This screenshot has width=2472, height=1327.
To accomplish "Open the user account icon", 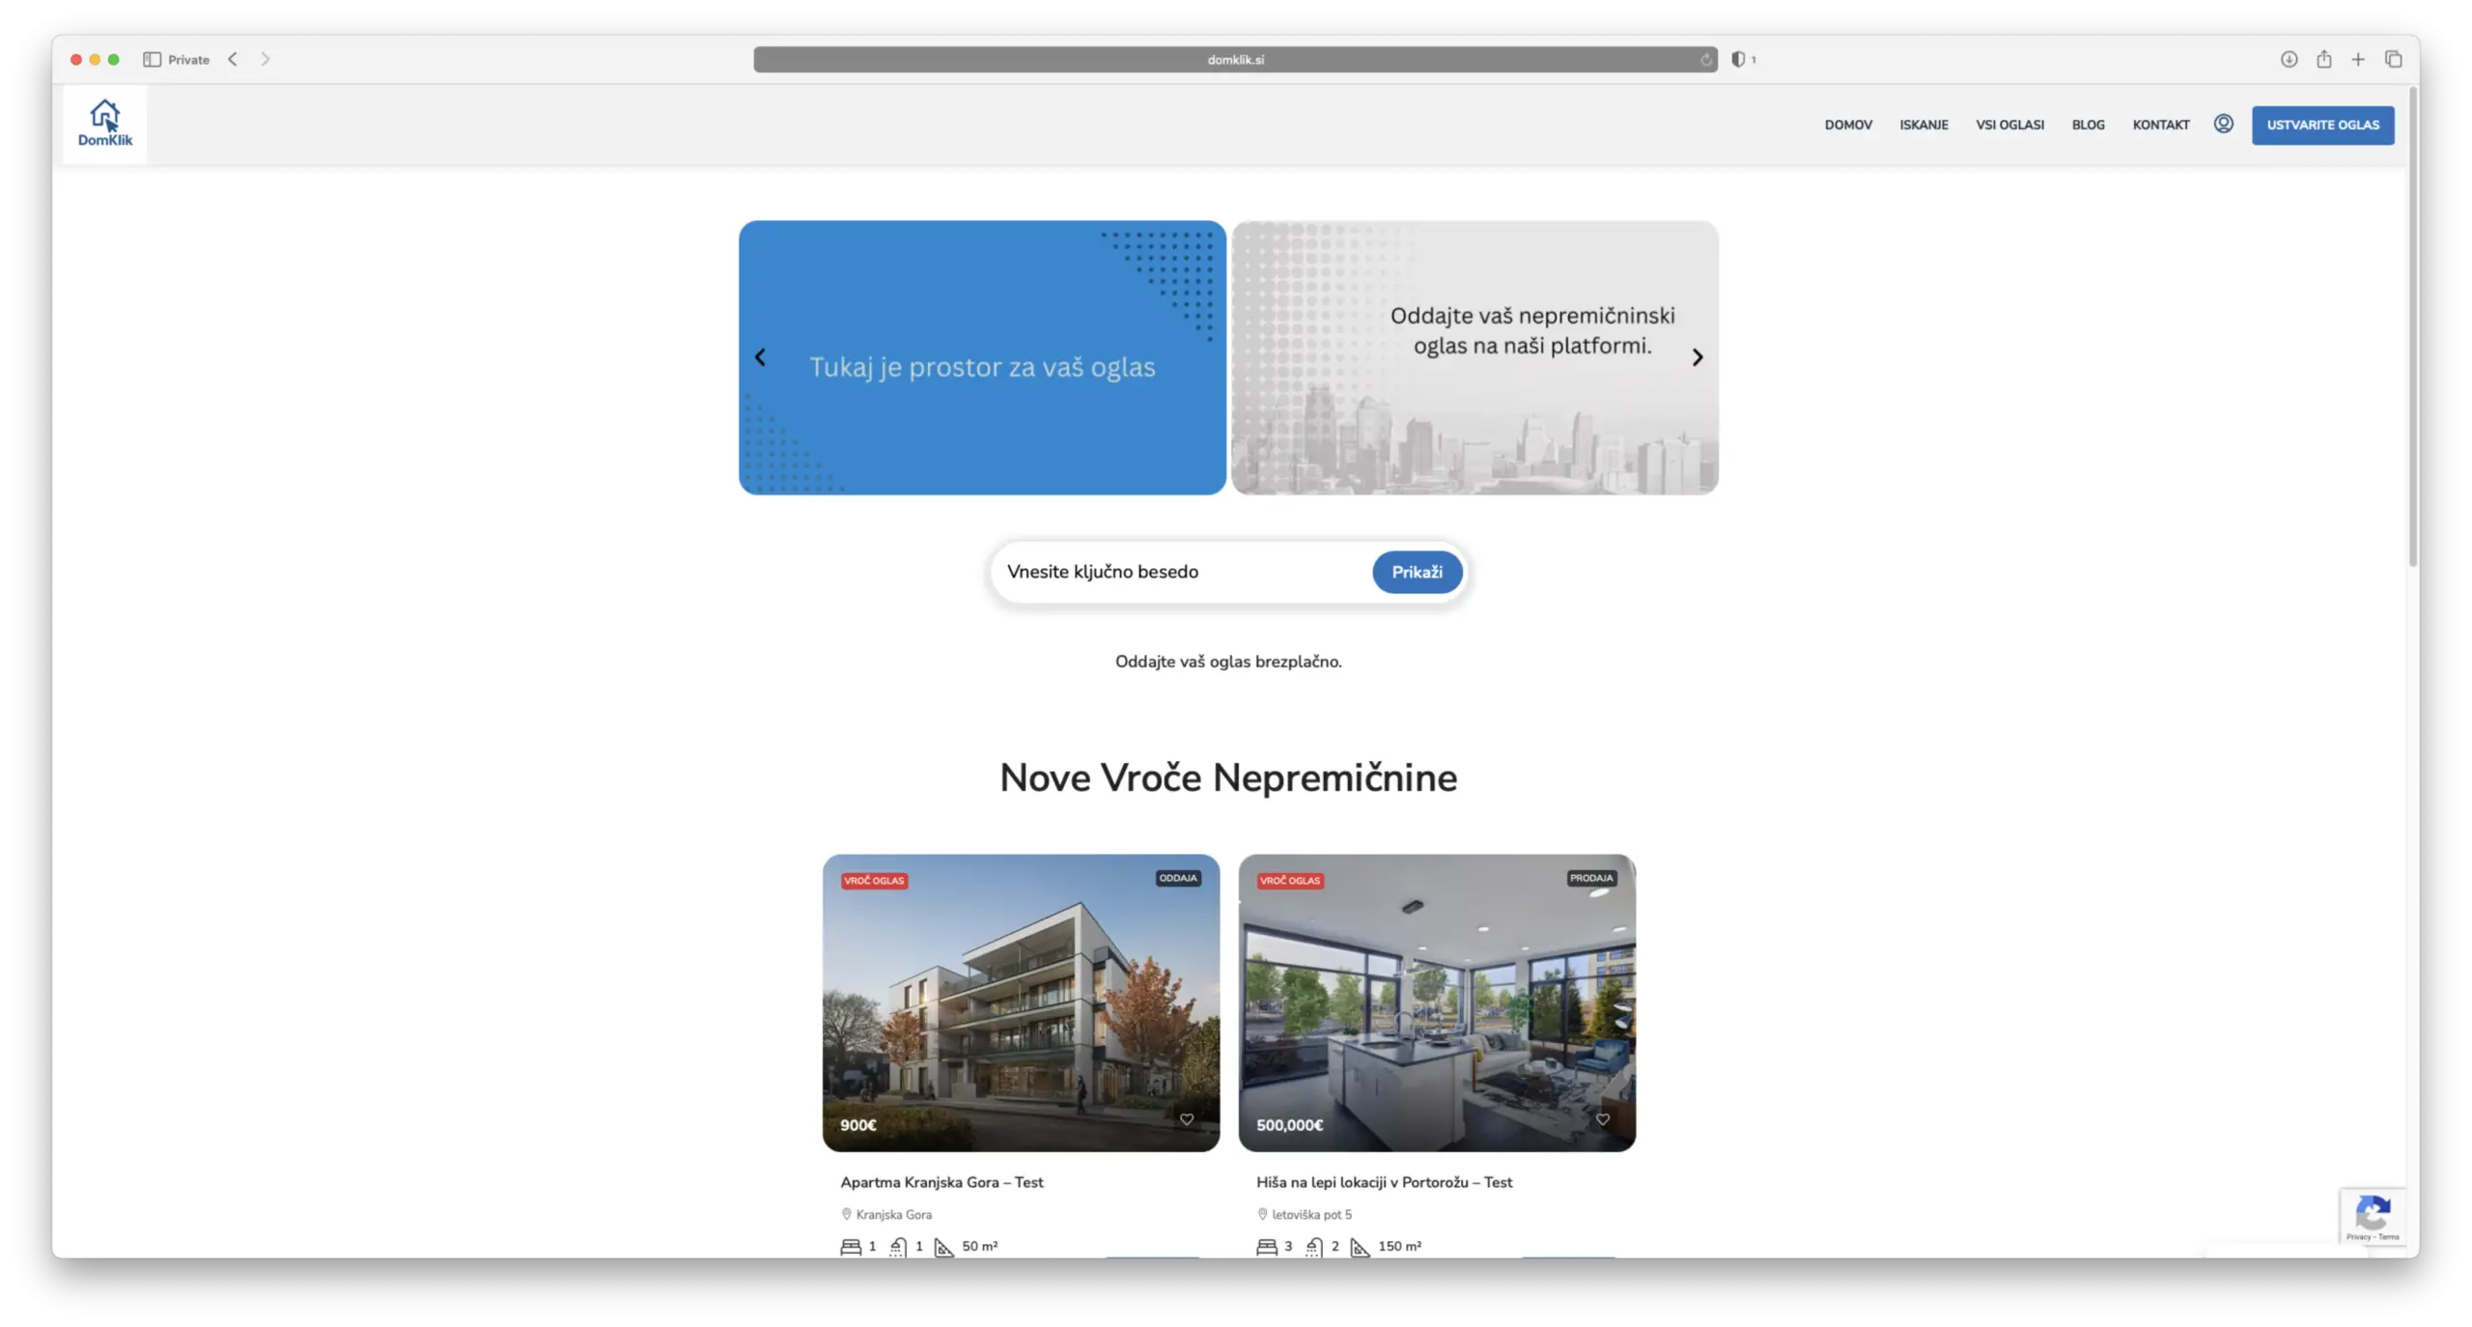I will pyautogui.click(x=2223, y=124).
